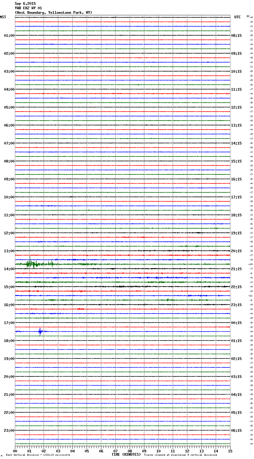Click the 09:15 UTC time label
This screenshot has height=459, width=254.
[x=236, y=54]
